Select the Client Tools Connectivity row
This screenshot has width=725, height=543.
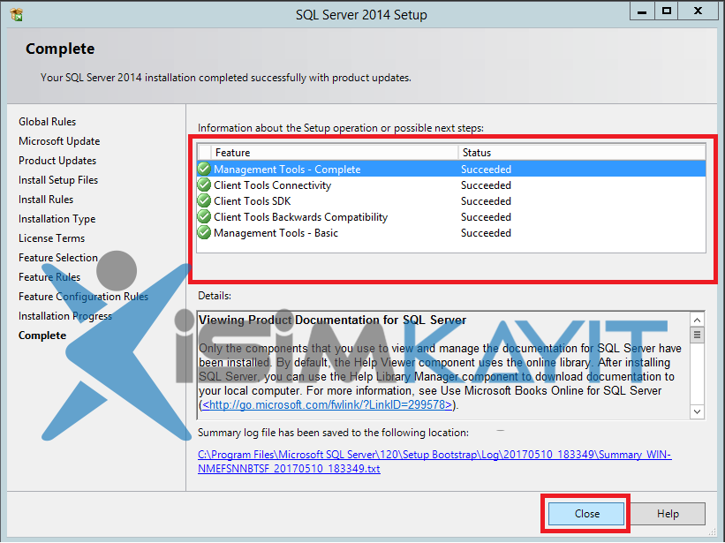(451, 185)
